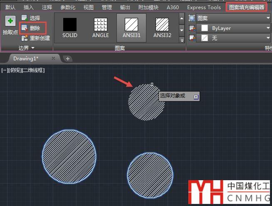
Task: Expand the full hatch pattern gallery
Action: [182, 40]
